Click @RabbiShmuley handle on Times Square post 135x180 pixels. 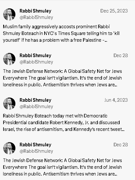tap(36, 17)
